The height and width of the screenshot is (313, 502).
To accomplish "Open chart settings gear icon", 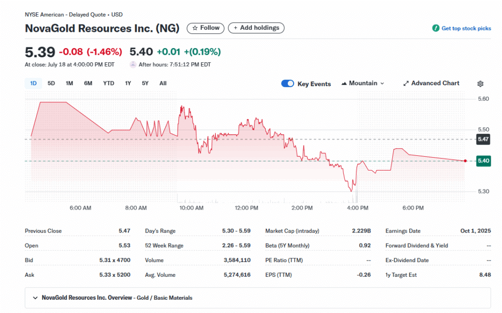I will 480,84.
